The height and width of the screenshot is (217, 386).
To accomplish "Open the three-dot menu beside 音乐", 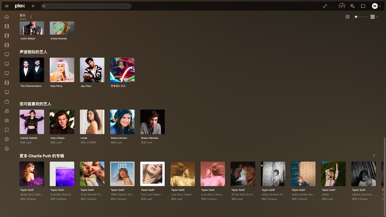I will click(31, 17).
